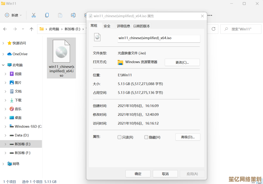Expand the OneDrive tree node chevron
The height and width of the screenshot is (184, 263).
tap(3, 54)
